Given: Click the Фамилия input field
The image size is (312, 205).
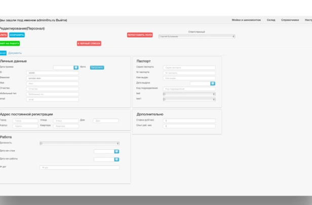Looking at the screenshot, I should point(53,78).
